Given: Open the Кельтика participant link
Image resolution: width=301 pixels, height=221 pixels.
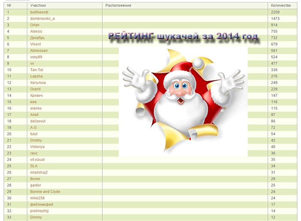Looking at the screenshot, I should click(x=38, y=83).
